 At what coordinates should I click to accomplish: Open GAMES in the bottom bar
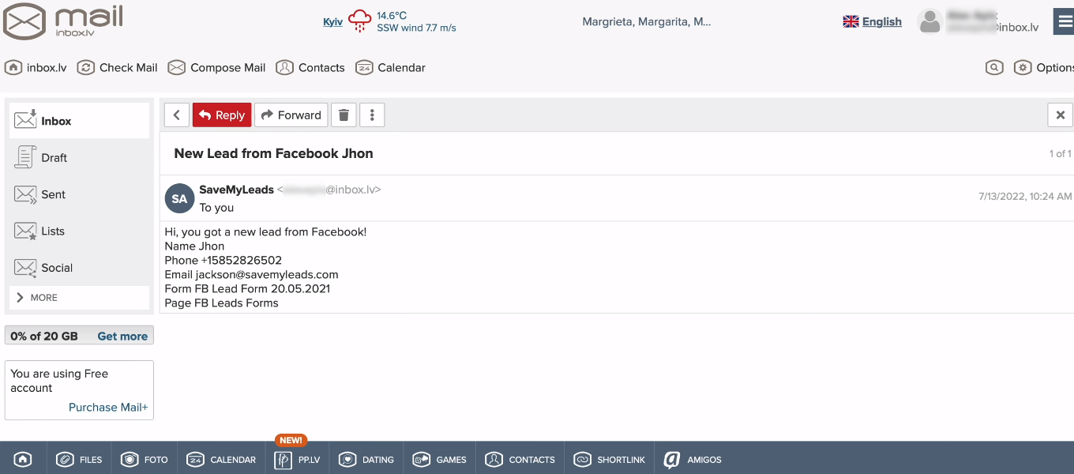click(440, 460)
